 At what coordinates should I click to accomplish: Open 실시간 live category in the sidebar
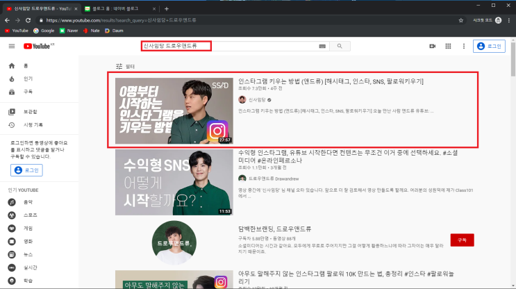tap(39, 268)
